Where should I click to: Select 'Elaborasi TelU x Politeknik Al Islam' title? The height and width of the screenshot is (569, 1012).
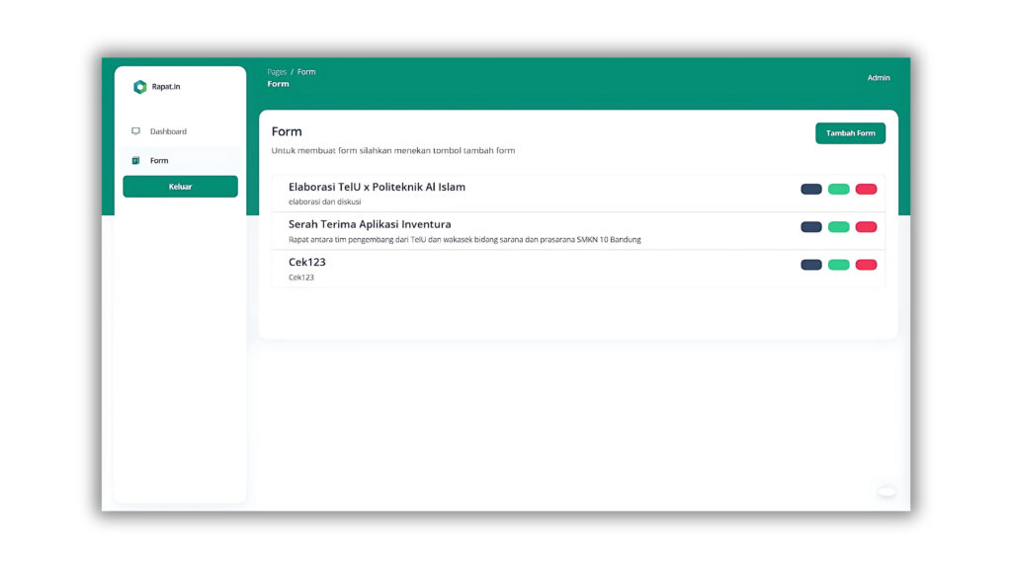click(377, 187)
